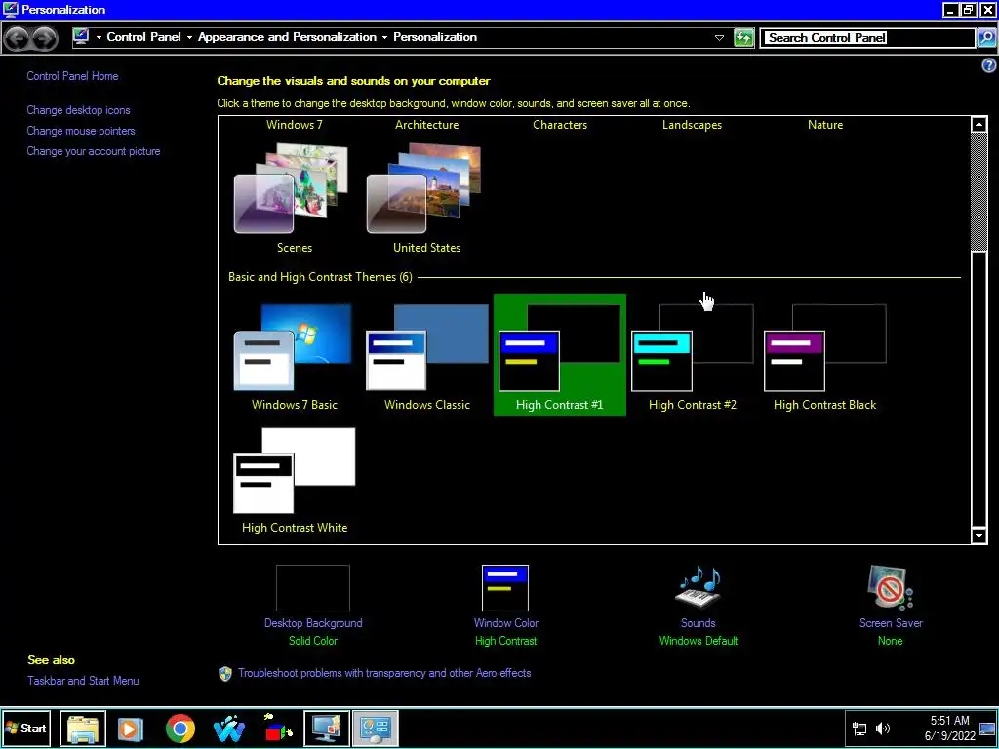Apply the Windows 7 Basic theme

click(293, 347)
